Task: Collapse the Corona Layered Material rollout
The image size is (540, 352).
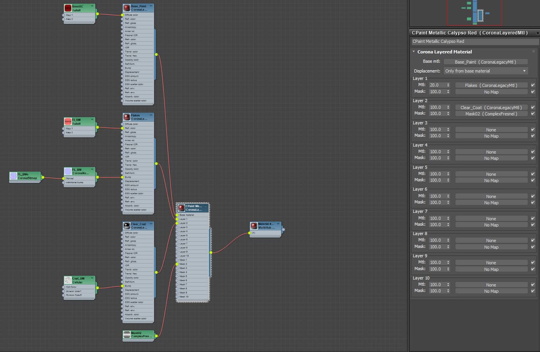Action: (x=414, y=52)
